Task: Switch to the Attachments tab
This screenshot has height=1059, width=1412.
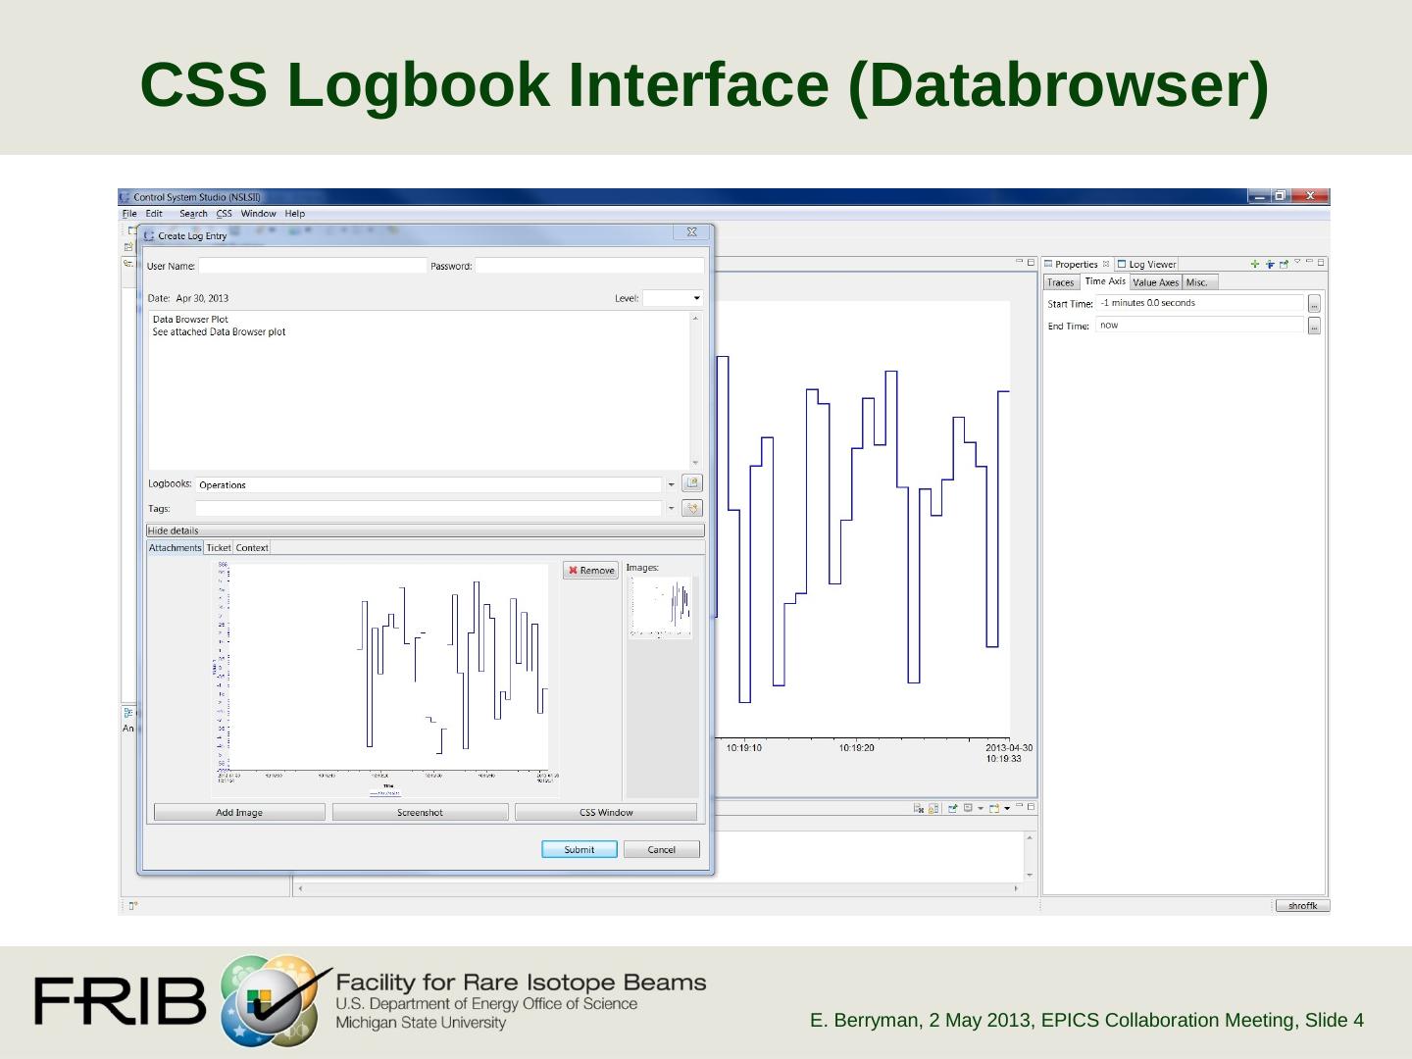Action: (176, 548)
